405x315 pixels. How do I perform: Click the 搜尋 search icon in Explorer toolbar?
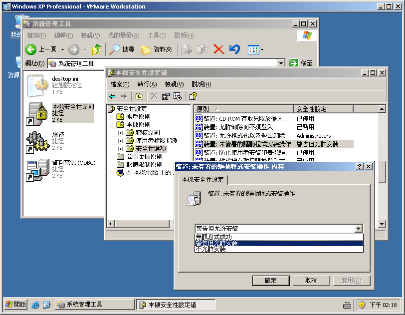tap(114, 49)
